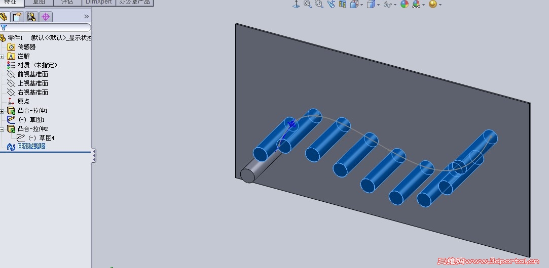Collapse the 凸台-拉伸2 feature node
The width and height of the screenshot is (549, 268).
point(2,129)
